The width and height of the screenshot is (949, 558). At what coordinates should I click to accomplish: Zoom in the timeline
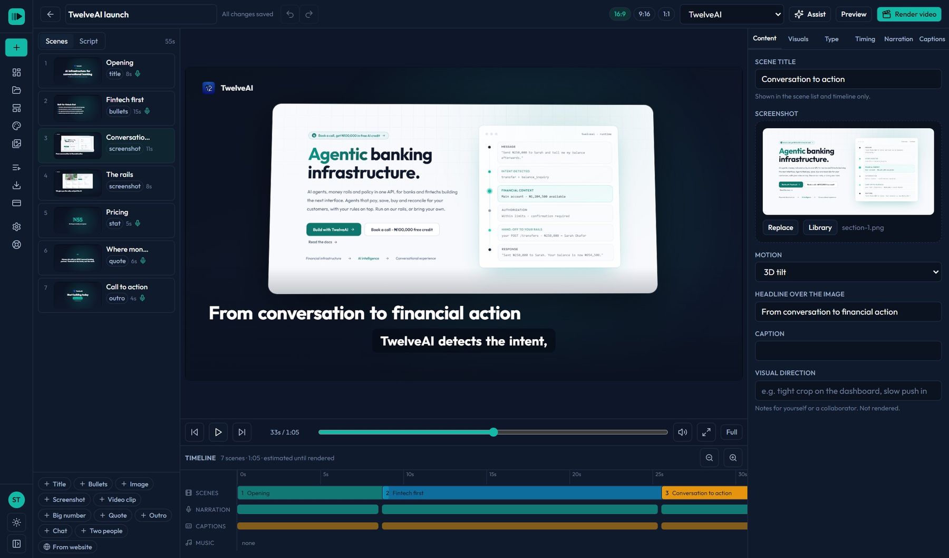(x=733, y=458)
